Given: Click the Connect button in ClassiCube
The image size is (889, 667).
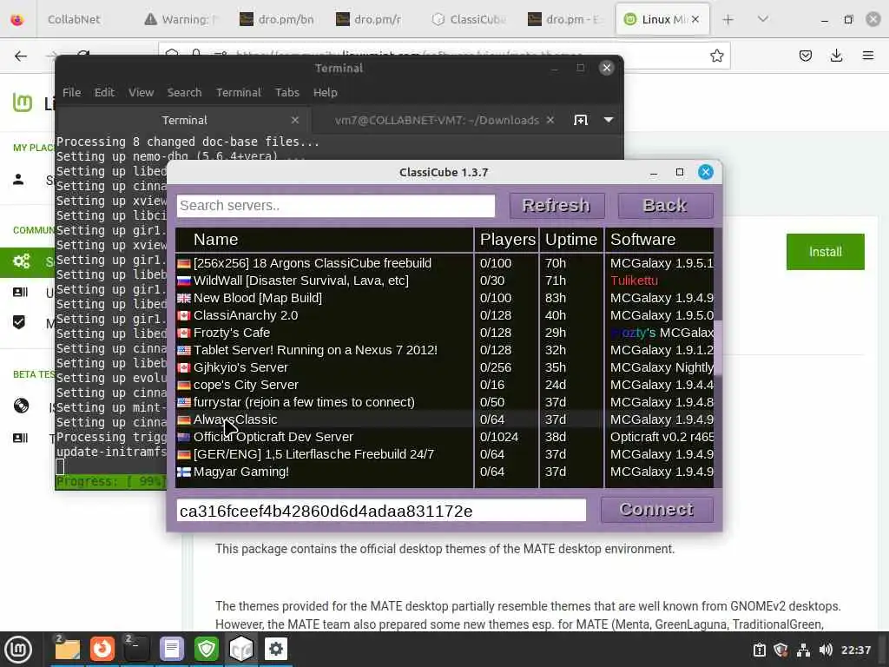Looking at the screenshot, I should pos(656,510).
